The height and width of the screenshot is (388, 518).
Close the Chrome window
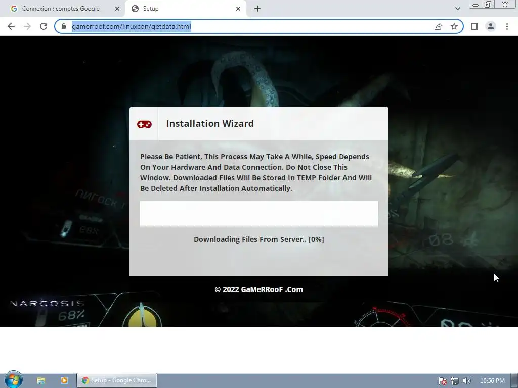point(505,4)
